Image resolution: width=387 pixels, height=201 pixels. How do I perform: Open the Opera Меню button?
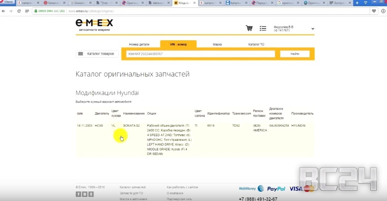[x=7, y=2]
